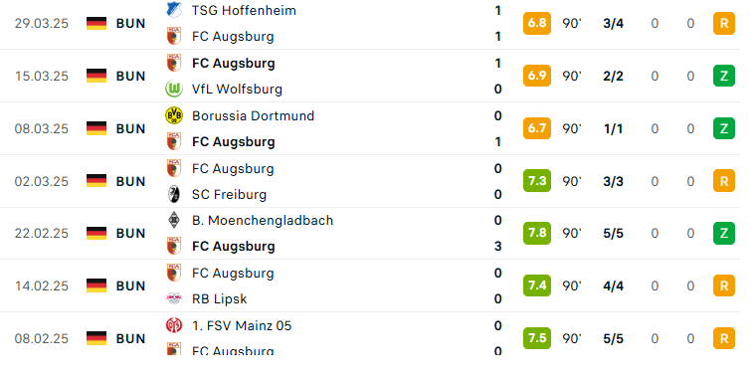Viewport: 754px width, 378px height.
Task: Click the R result badge for 02.03.25
Action: (724, 181)
